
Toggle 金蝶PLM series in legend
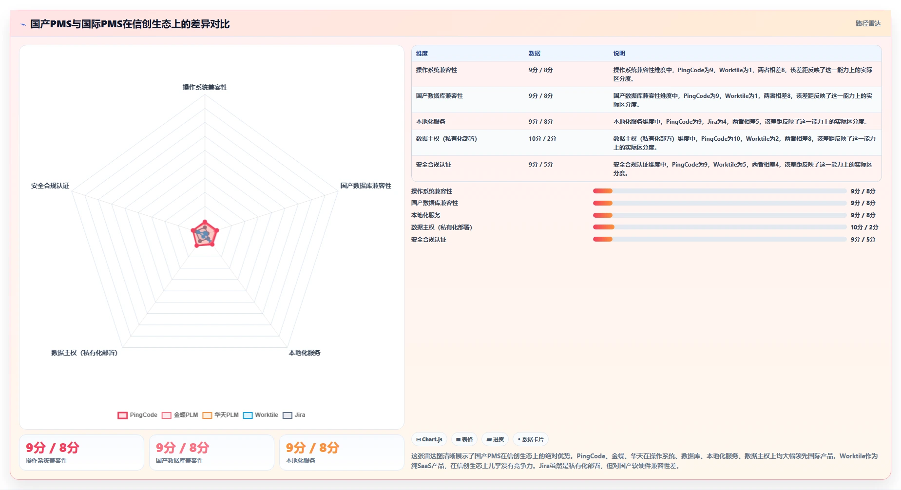(180, 415)
